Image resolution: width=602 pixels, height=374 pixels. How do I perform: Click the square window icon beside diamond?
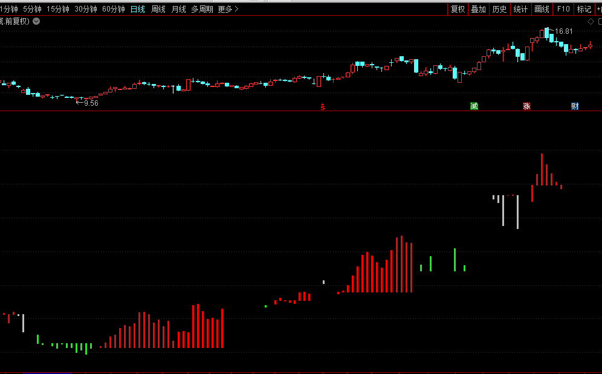pos(598,21)
